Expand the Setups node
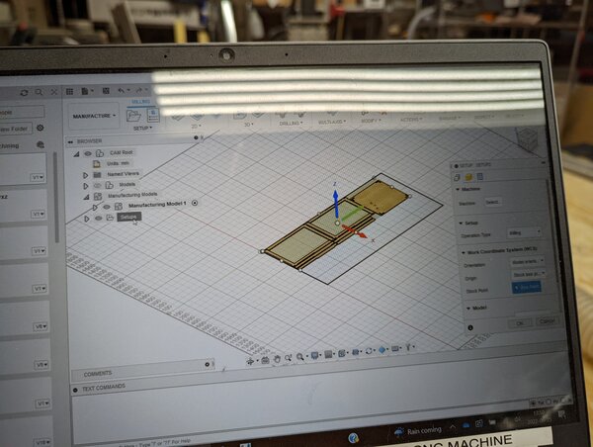This screenshot has height=447, width=593. 87,219
